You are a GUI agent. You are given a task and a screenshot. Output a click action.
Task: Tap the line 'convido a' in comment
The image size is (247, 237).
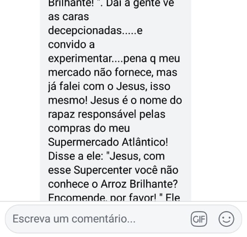tap(71, 45)
